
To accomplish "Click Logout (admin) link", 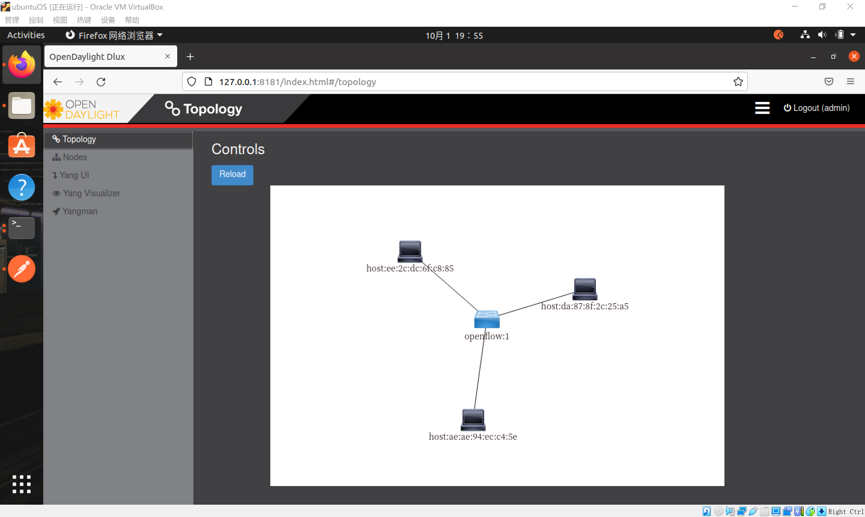I will (x=817, y=108).
